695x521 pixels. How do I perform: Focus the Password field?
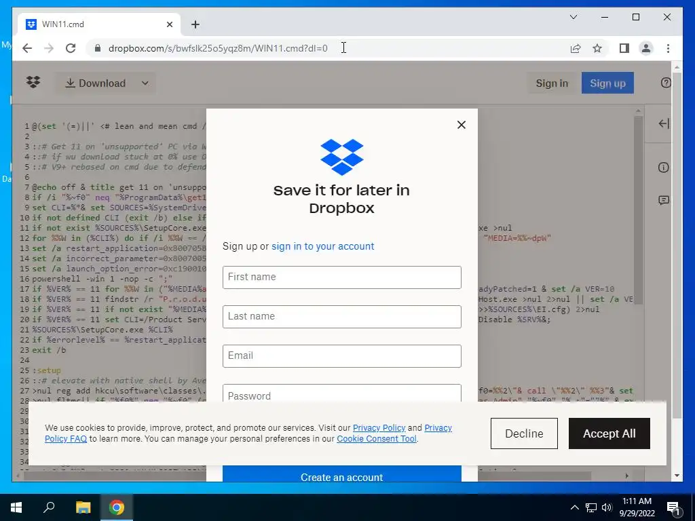(342, 393)
